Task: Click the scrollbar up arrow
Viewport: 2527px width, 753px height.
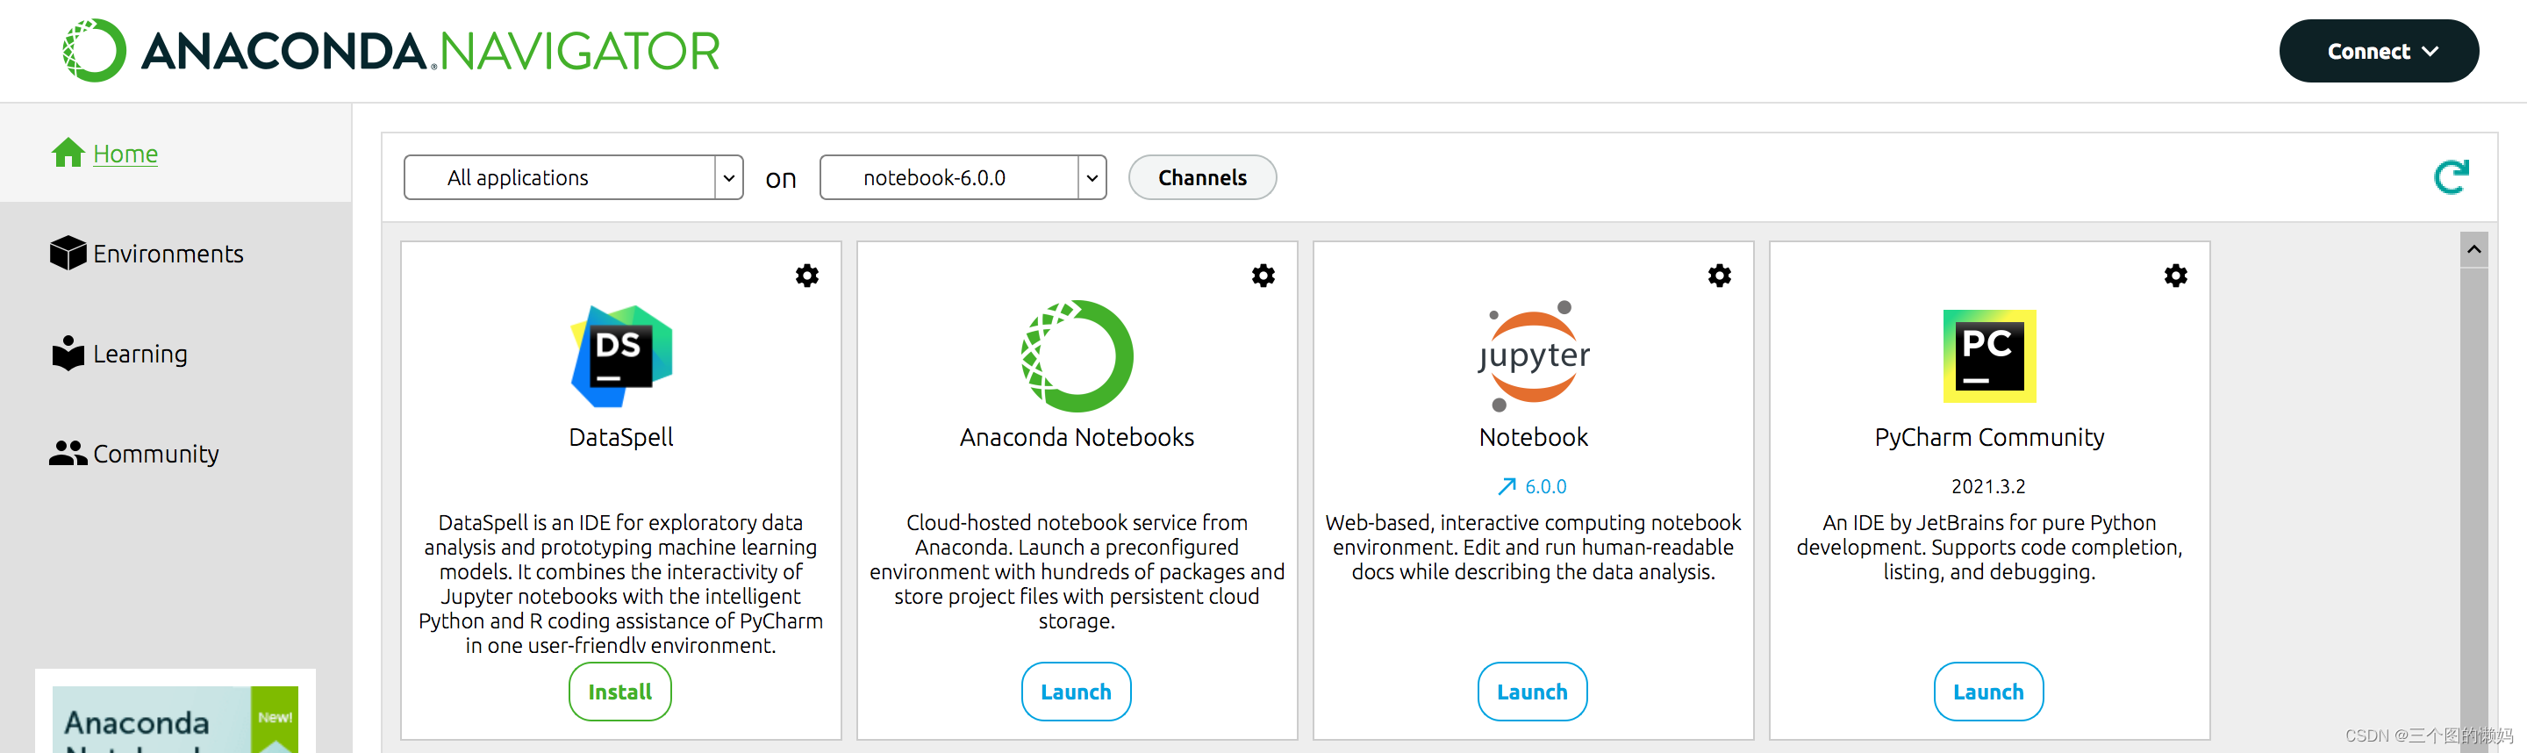Action: point(2473,249)
